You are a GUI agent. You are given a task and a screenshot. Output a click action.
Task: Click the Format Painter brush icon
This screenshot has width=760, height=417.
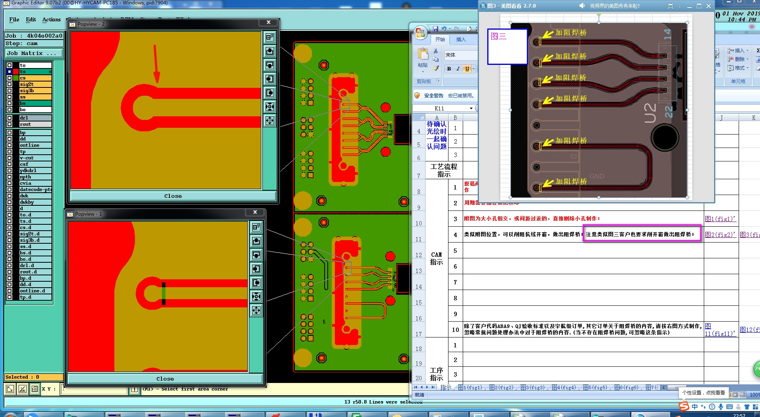point(436,68)
